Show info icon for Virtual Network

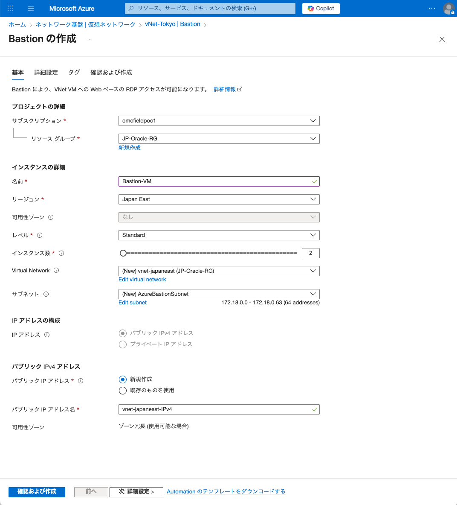click(56, 271)
